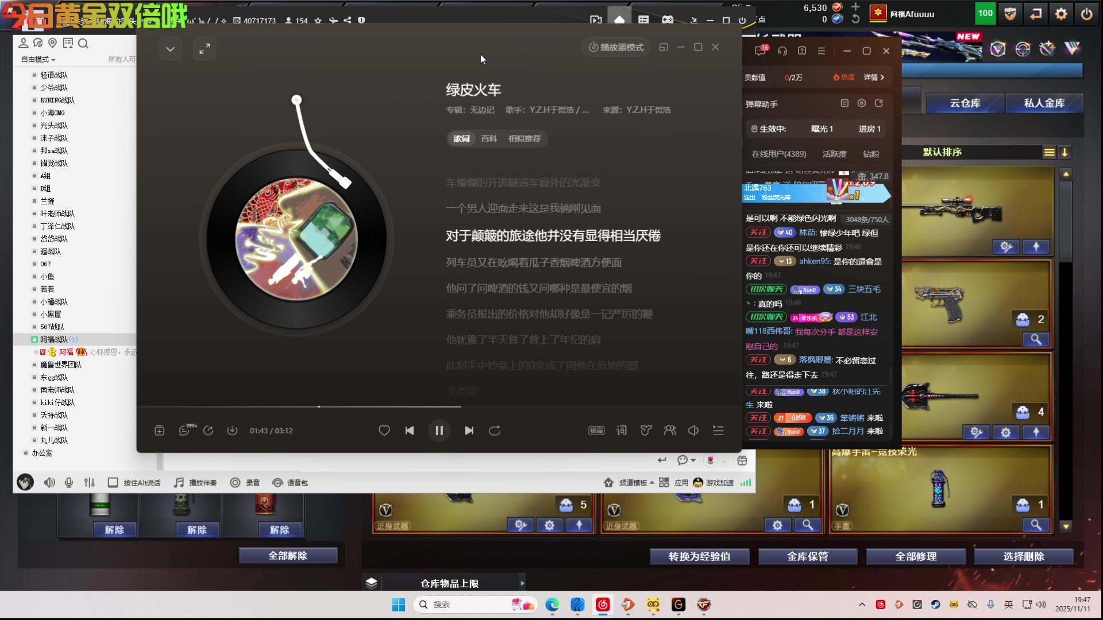Click the listen-together friends icon in player bar

click(670, 431)
